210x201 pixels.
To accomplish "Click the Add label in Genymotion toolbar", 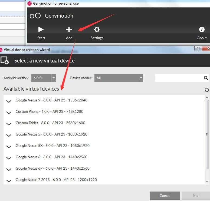I will coord(69,38).
